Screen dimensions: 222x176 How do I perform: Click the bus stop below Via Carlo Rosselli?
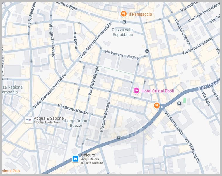(119, 137)
